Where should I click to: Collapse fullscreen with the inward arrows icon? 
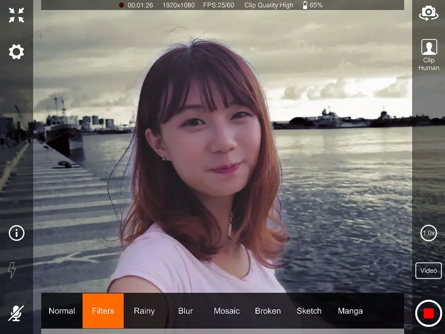(16, 15)
